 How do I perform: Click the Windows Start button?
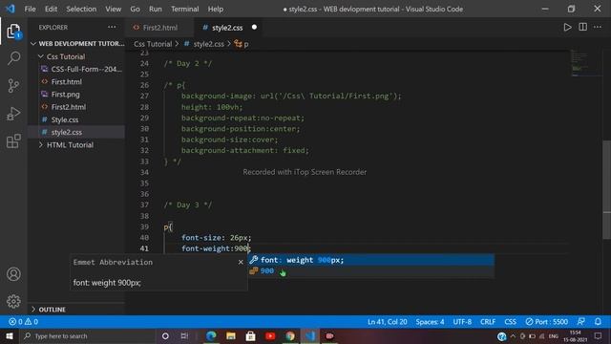coord(10,335)
